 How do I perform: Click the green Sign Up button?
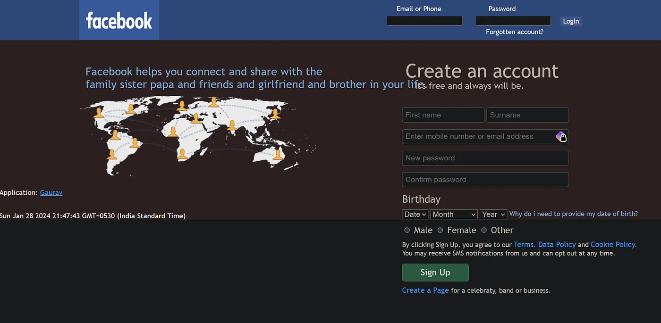[435, 273]
